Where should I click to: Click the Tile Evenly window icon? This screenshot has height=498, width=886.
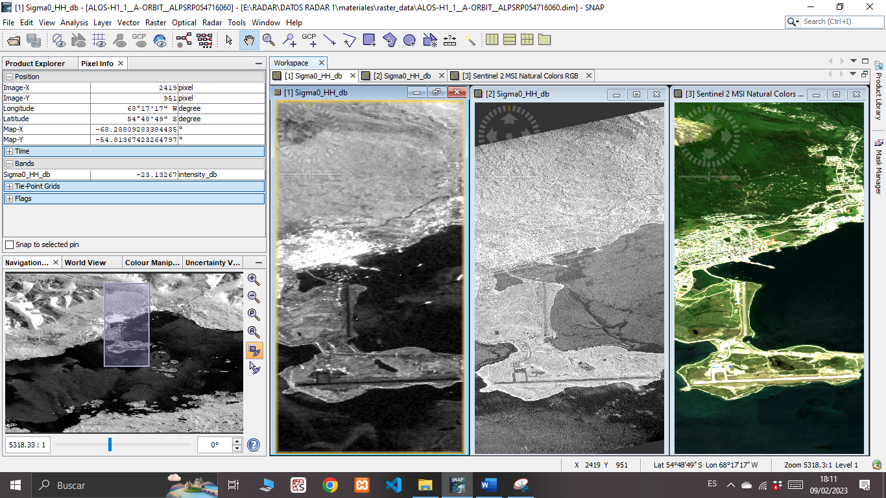527,40
